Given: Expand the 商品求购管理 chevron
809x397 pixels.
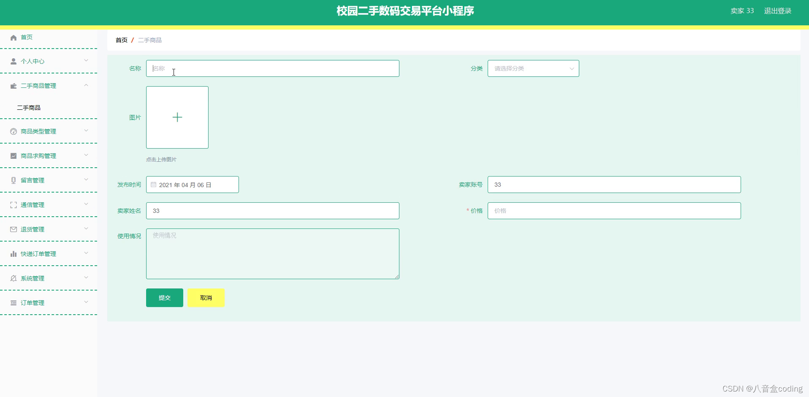Looking at the screenshot, I should pyautogui.click(x=86, y=155).
